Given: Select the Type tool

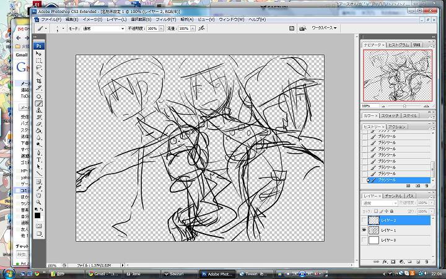Looking at the screenshot, I should pos(38,160).
